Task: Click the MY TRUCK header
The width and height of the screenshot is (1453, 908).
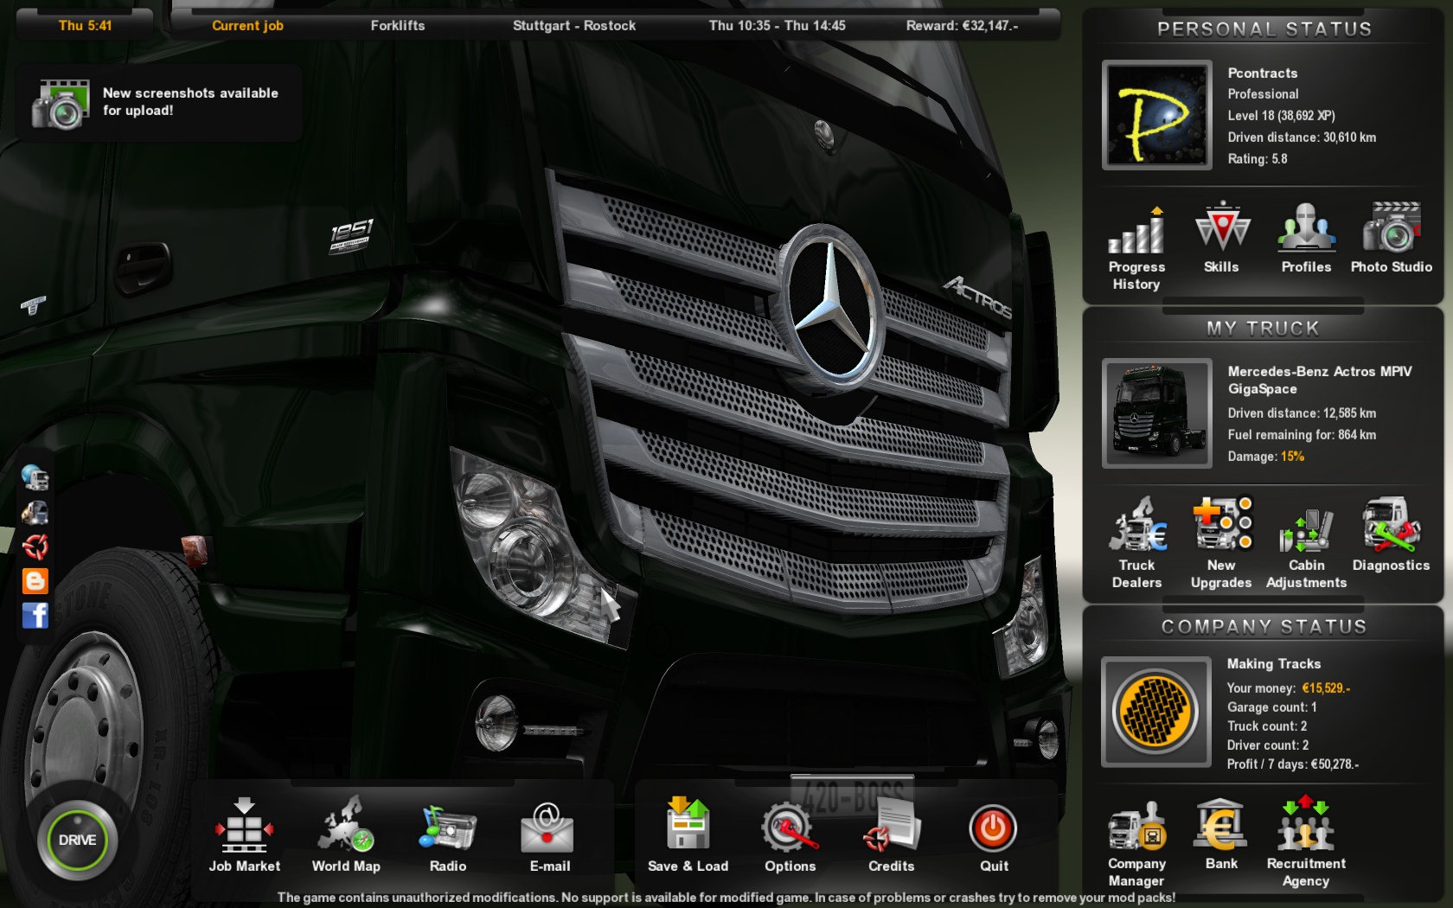Action: click(1264, 329)
